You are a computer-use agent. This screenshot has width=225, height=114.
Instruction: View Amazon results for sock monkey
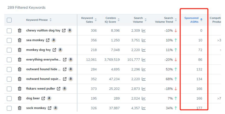[x=56, y=108]
